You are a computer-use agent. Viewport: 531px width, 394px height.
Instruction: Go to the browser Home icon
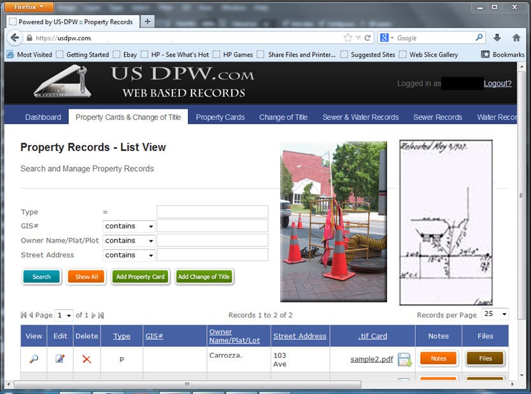coord(516,38)
